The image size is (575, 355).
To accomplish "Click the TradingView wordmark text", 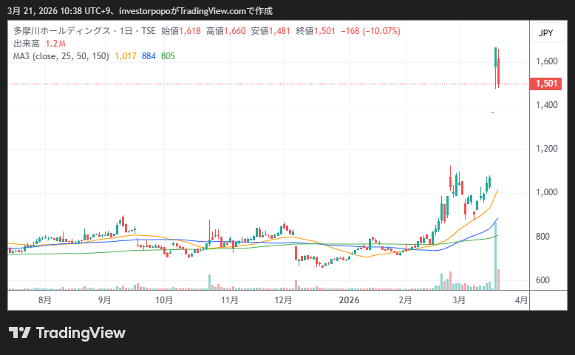I will (81, 333).
